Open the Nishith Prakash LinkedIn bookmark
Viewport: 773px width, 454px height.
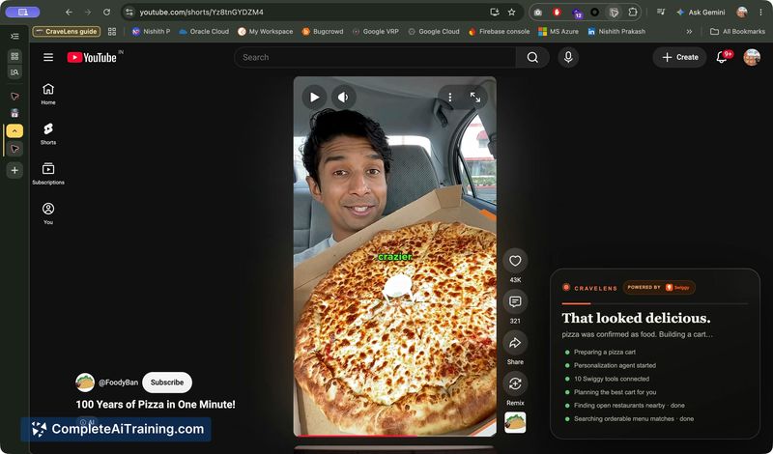pos(616,31)
